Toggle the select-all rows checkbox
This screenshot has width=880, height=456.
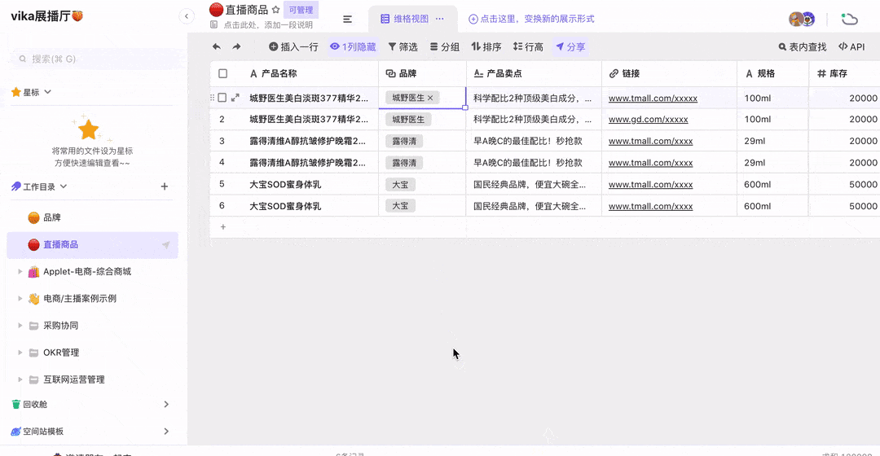coord(223,74)
